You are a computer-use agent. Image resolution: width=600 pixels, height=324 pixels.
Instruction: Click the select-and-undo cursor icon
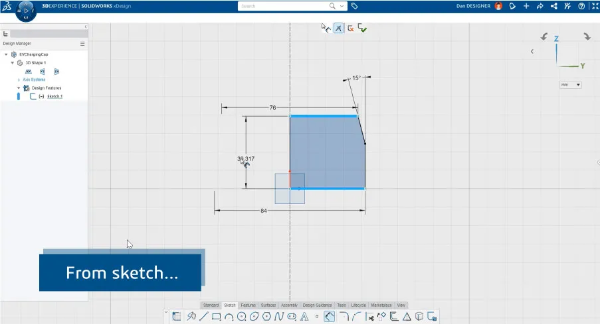pyautogui.click(x=326, y=28)
